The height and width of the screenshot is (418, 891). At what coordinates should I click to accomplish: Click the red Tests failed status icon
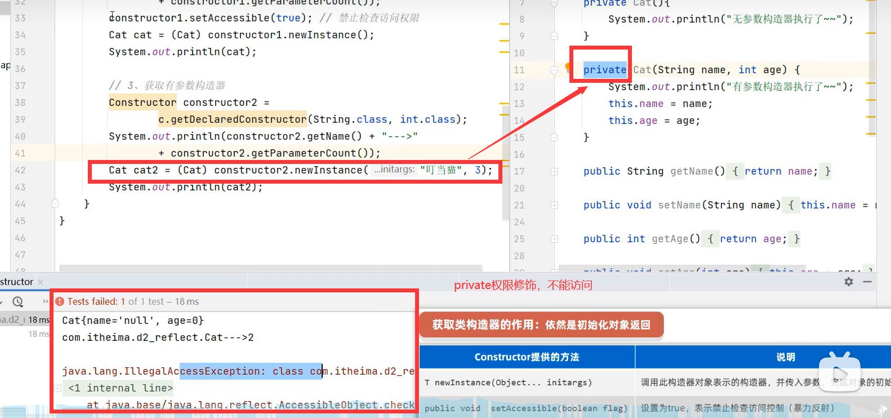(x=60, y=301)
